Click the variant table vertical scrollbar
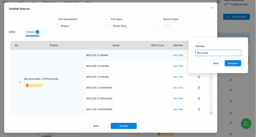The width and height of the screenshot is (256, 137). coord(211,94)
